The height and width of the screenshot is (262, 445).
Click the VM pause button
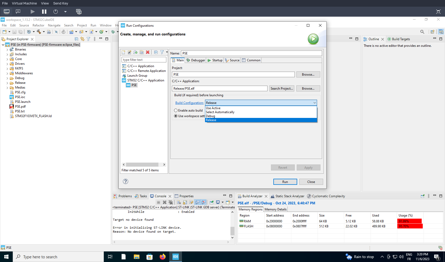click(44, 12)
